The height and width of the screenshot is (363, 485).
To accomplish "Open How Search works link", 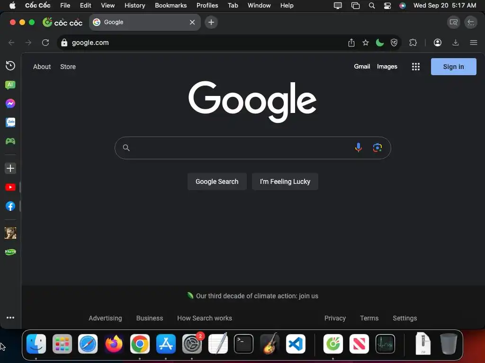I will 205,318.
